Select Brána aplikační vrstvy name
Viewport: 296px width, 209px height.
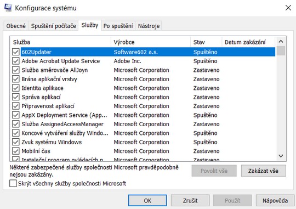pyautogui.click(x=49, y=79)
